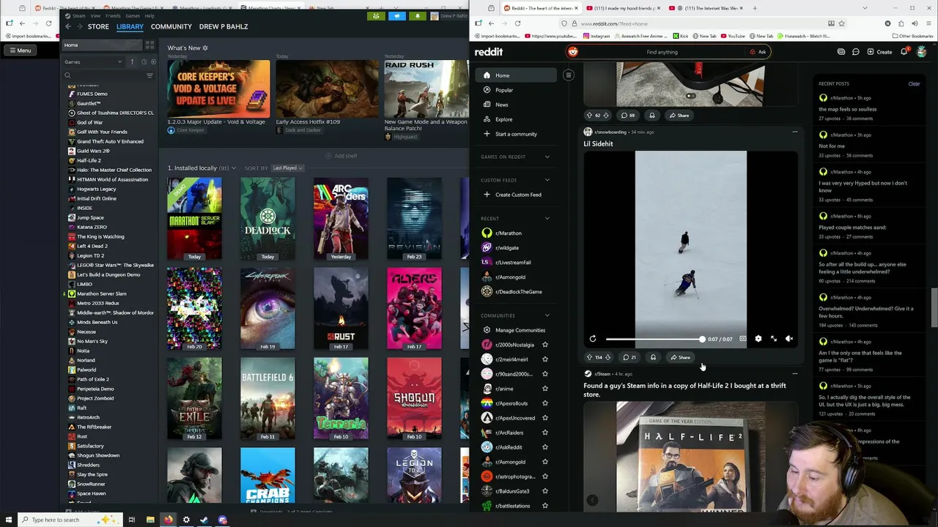Open Reddit user avatar menu
Viewport: 938px width, 527px height.
(922, 52)
